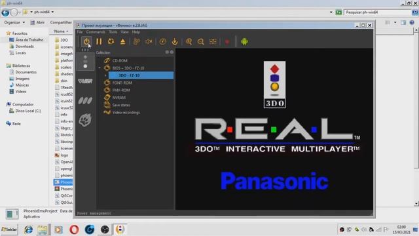Click the FMV-ROM item in Collection

pyautogui.click(x=120, y=90)
